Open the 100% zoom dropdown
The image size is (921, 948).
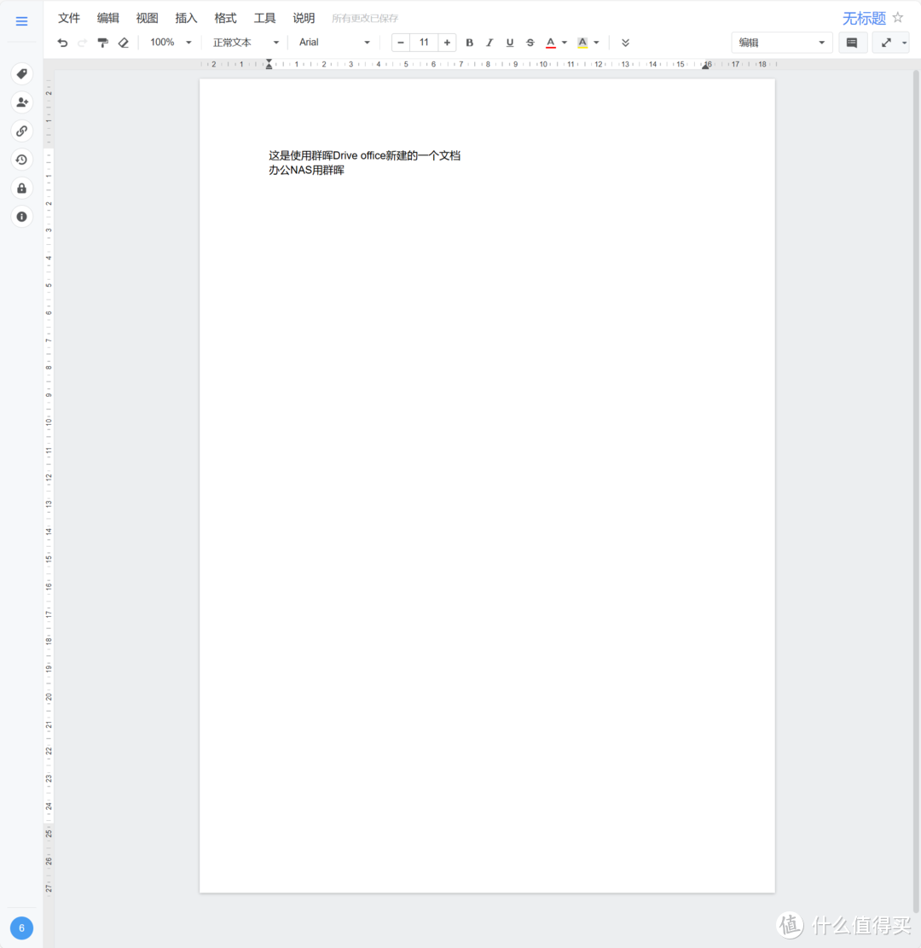click(171, 43)
